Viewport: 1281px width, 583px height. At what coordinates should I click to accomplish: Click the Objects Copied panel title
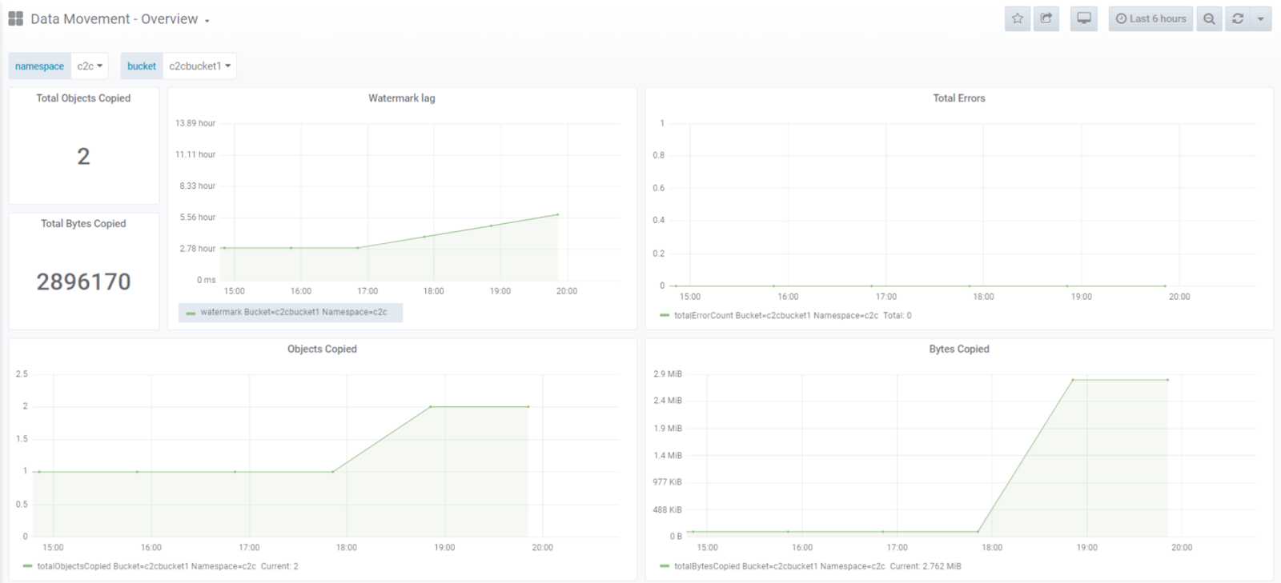[x=322, y=349]
